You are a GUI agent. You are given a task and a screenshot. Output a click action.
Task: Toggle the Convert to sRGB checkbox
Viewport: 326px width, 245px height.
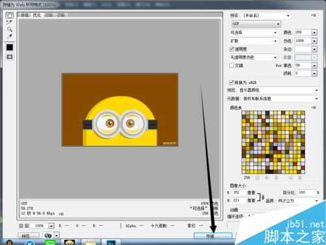(231, 82)
